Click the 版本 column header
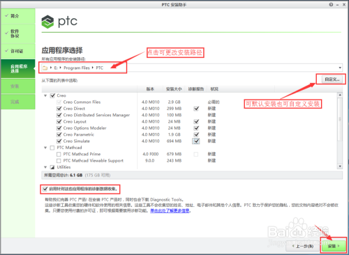Screen dimensions: 349x255 (x=150, y=89)
